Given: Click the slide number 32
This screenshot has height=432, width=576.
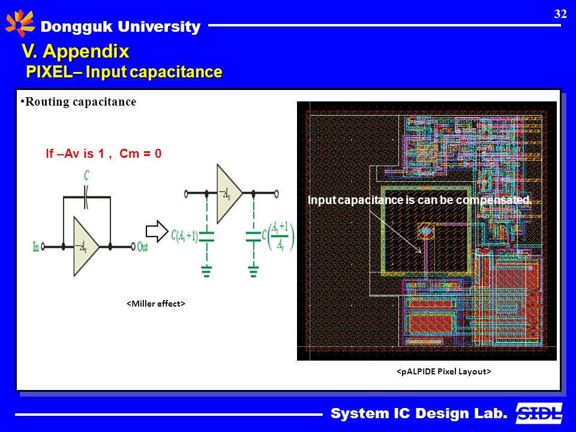Looking at the screenshot, I should click(x=560, y=14).
